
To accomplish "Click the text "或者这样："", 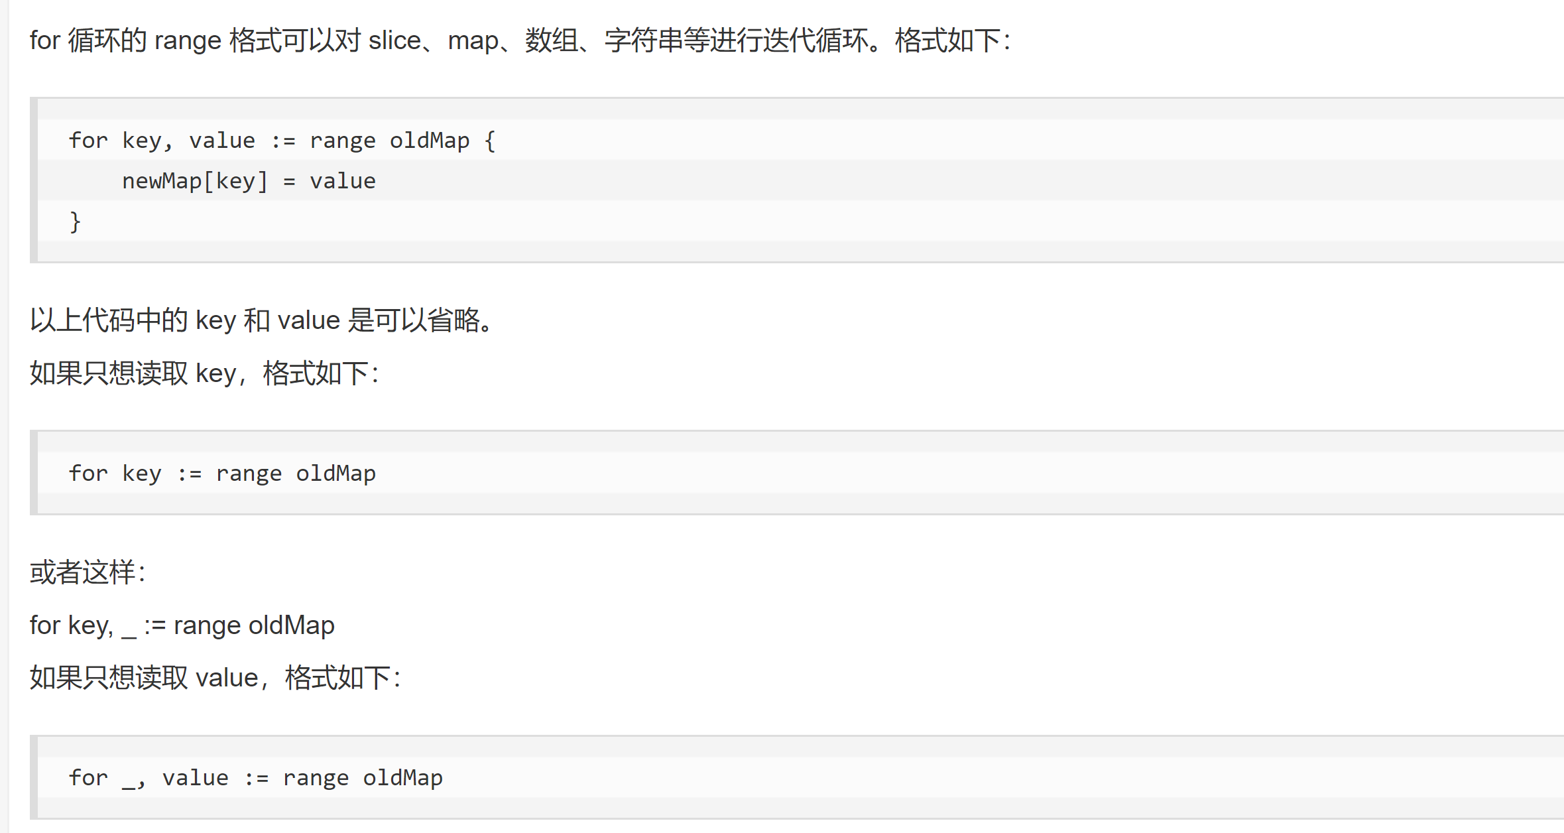I will [x=88, y=572].
